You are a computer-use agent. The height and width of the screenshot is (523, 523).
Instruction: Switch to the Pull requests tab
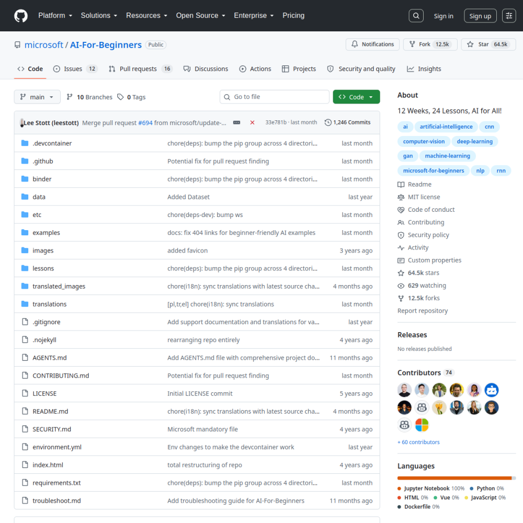point(140,69)
